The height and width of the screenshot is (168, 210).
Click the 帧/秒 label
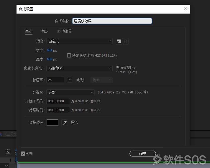[80, 80]
